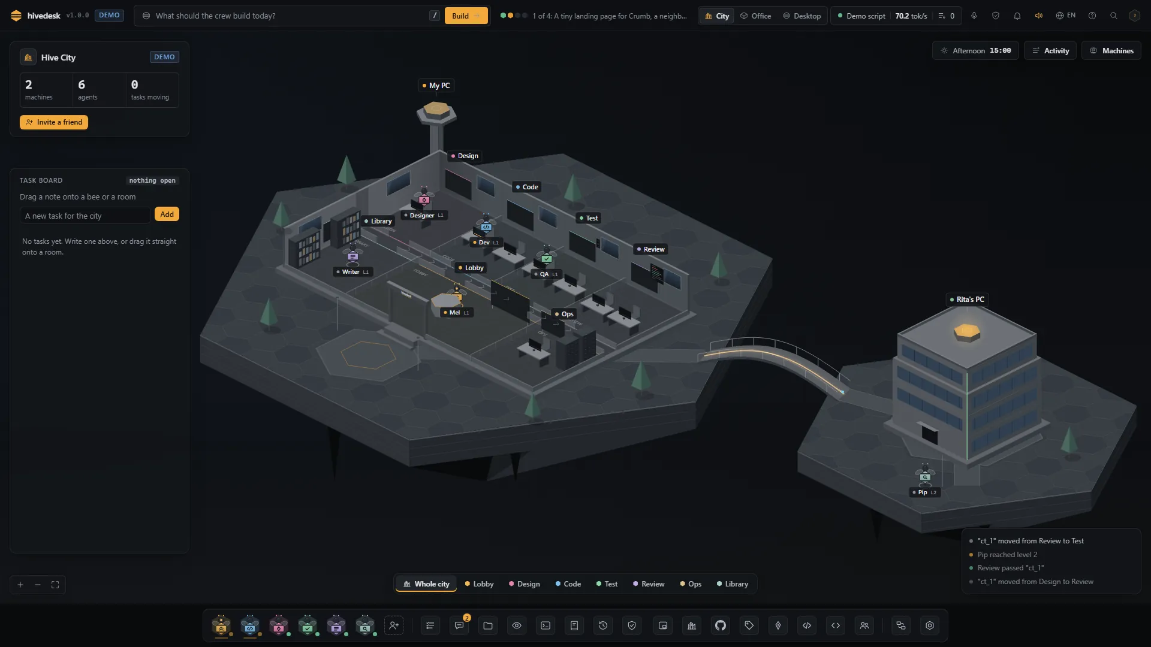
Task: Toggle the Activity panel button
Action: (x=1050, y=51)
